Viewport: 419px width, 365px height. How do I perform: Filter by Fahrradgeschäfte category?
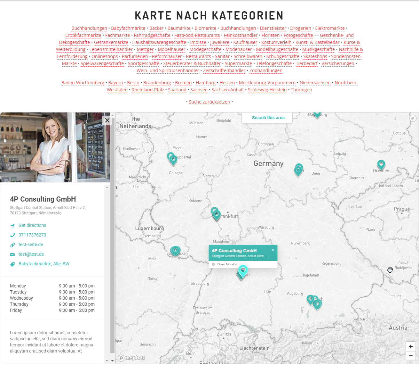(152, 35)
